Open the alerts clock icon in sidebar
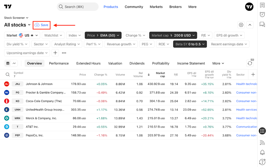The image size is (267, 167). 262,14
